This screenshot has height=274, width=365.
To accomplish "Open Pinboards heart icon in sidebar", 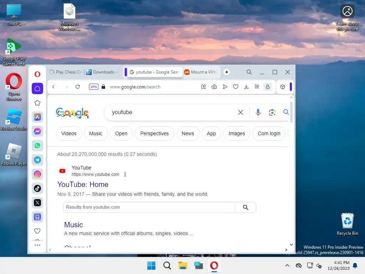I will 37,231.
